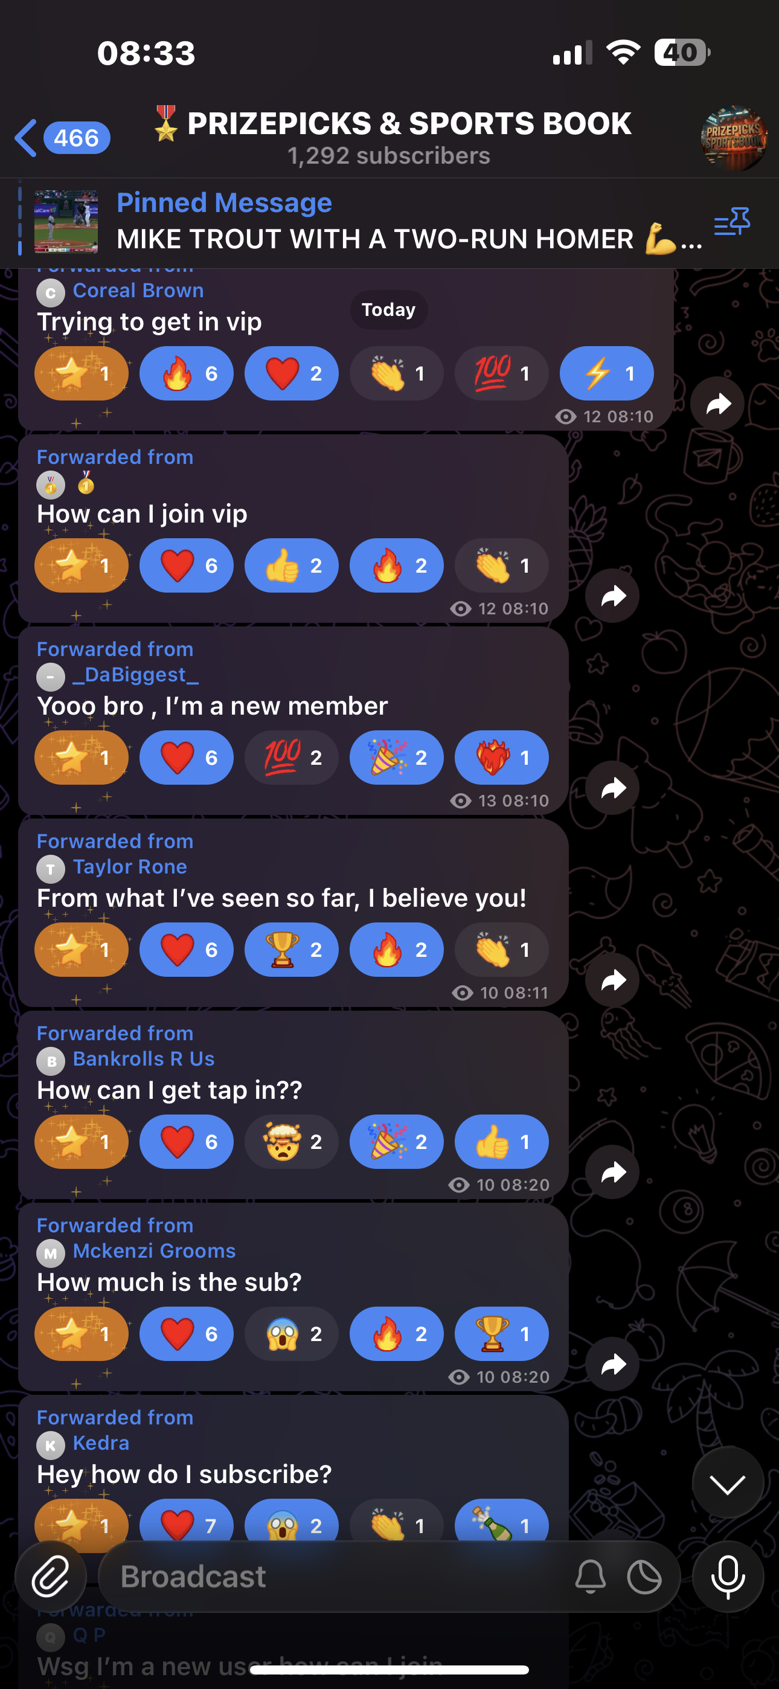
Task: Open the scheduled messages clock icon
Action: pos(644,1577)
